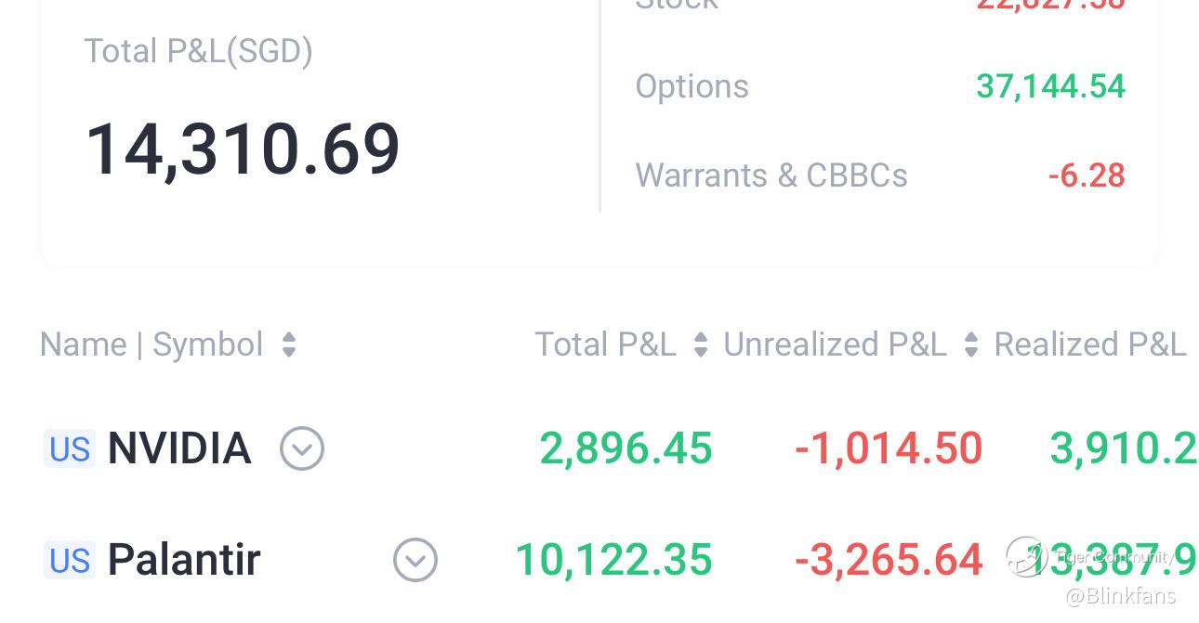Open the NVIDIA stock name
Screen dimensions: 1199x623
179,449
